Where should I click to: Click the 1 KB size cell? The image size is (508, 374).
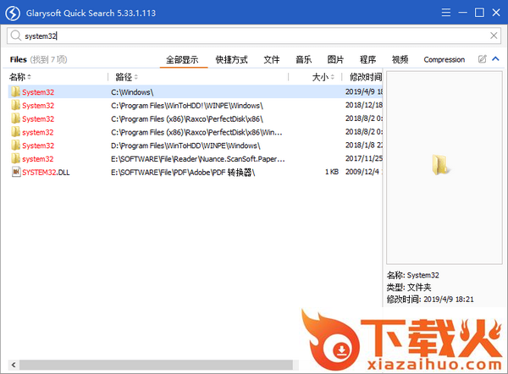pos(332,172)
